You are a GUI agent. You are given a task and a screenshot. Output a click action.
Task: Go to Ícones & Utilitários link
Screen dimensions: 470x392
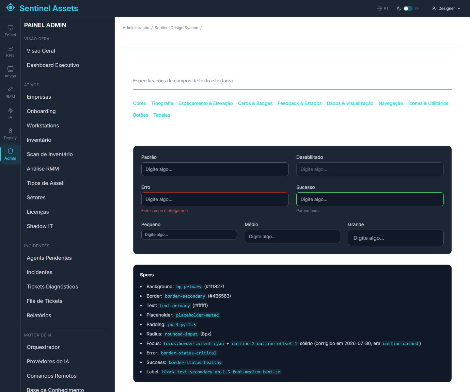[x=428, y=103]
